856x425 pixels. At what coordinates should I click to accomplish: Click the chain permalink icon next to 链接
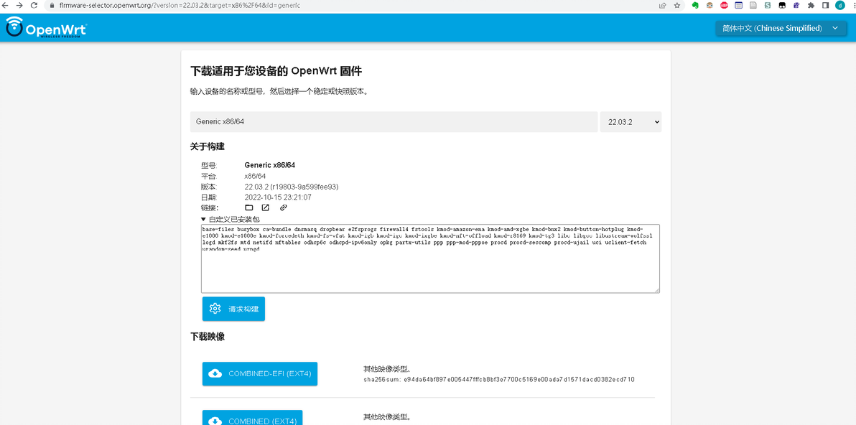click(284, 208)
